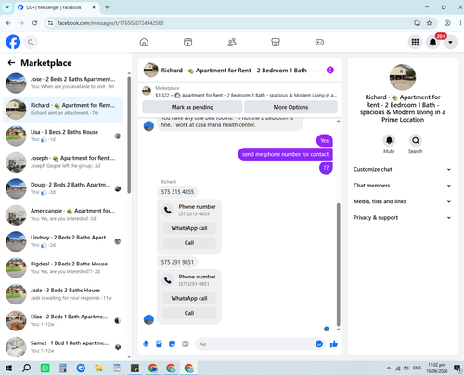Expand Privacy & support section
464x375 pixels.
tap(402, 217)
